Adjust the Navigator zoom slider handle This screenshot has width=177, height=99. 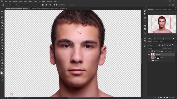point(164,39)
